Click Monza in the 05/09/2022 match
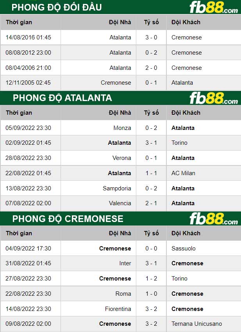 [122, 128]
